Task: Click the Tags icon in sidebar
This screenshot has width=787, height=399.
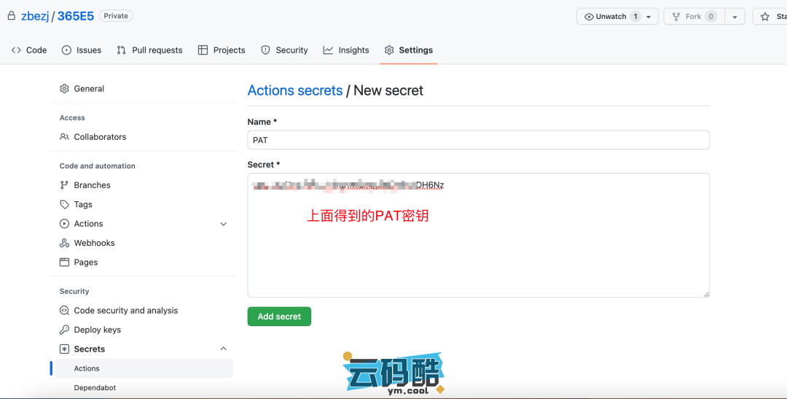Action: click(x=65, y=205)
